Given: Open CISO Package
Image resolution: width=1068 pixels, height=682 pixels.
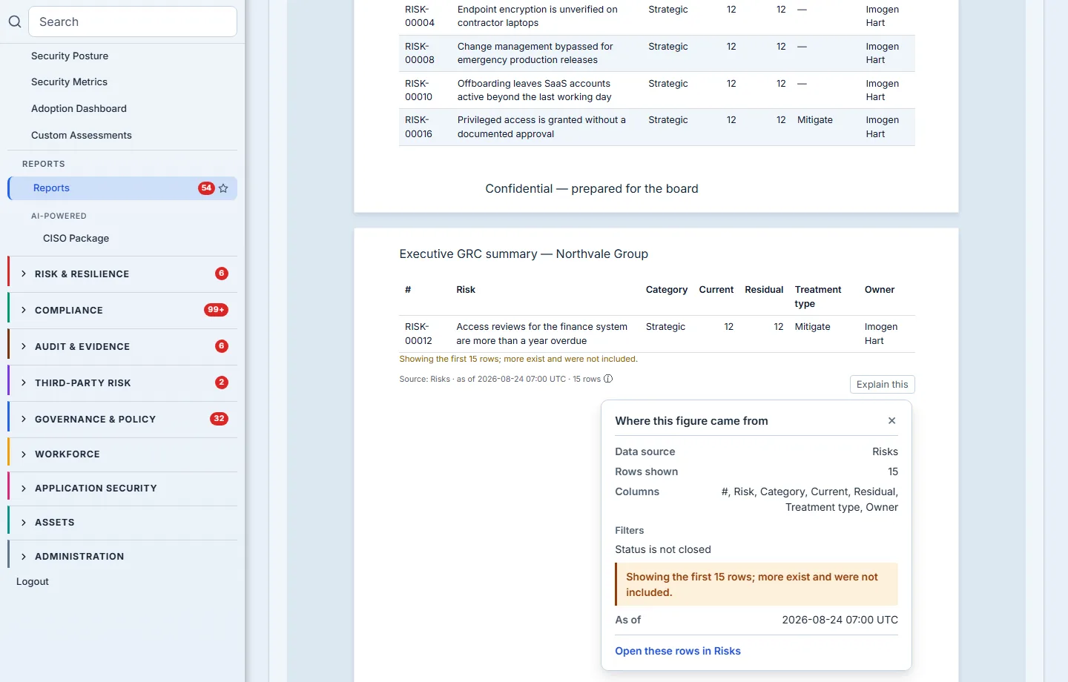Looking at the screenshot, I should coord(76,238).
